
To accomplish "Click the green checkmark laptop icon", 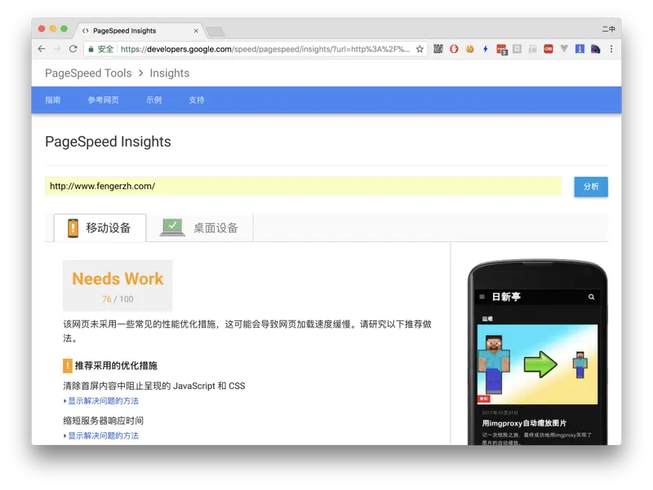I will pyautogui.click(x=172, y=227).
